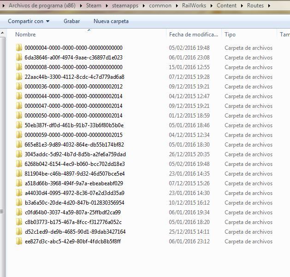
Task: Click folder icon of 00000008-0000-0000-0000-000000000000
Action: click(x=19, y=67)
